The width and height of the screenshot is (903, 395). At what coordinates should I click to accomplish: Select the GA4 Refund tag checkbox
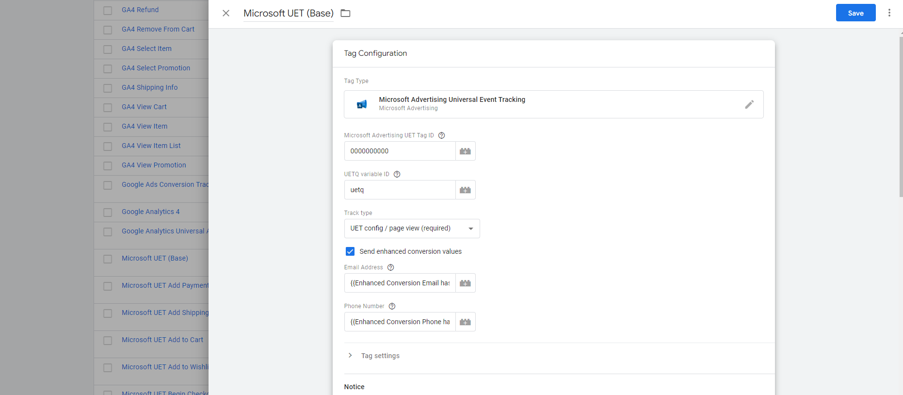coord(108,10)
